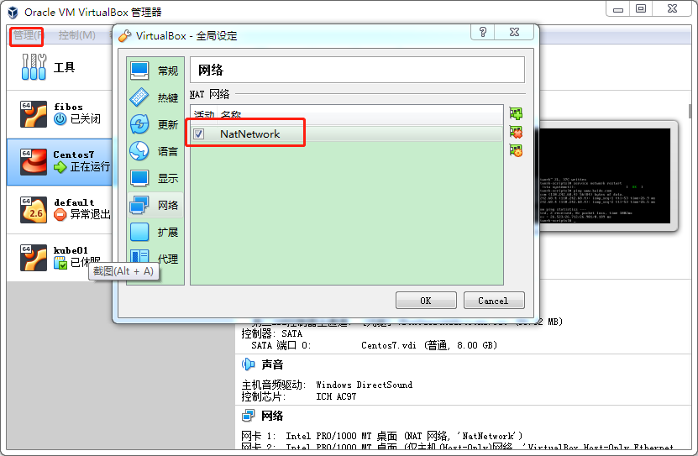Open the 管理 menu in VirtualBox Manager
698x456 pixels.
point(27,35)
